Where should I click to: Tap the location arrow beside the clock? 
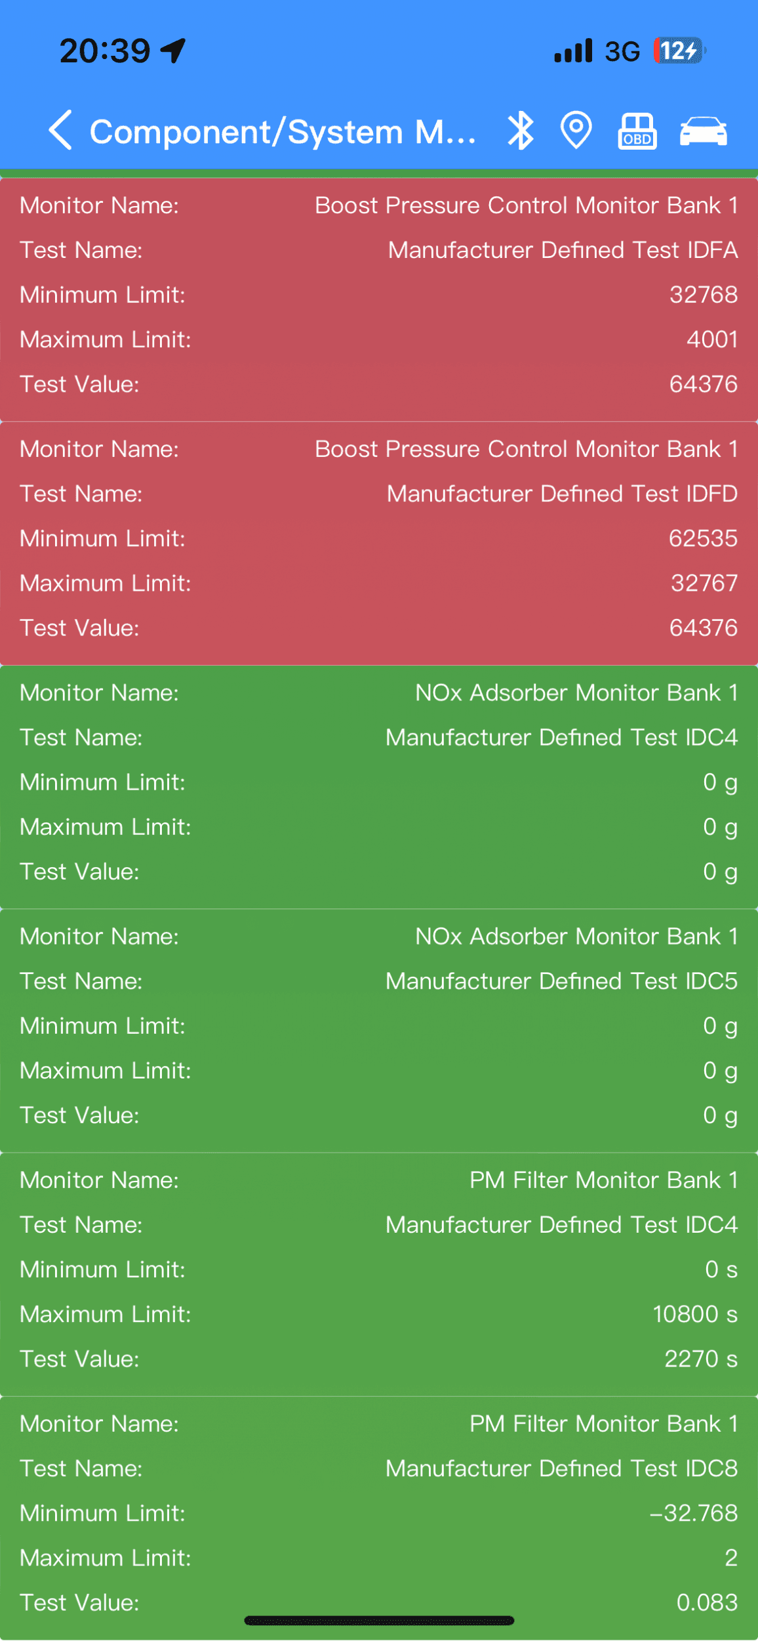point(174,51)
